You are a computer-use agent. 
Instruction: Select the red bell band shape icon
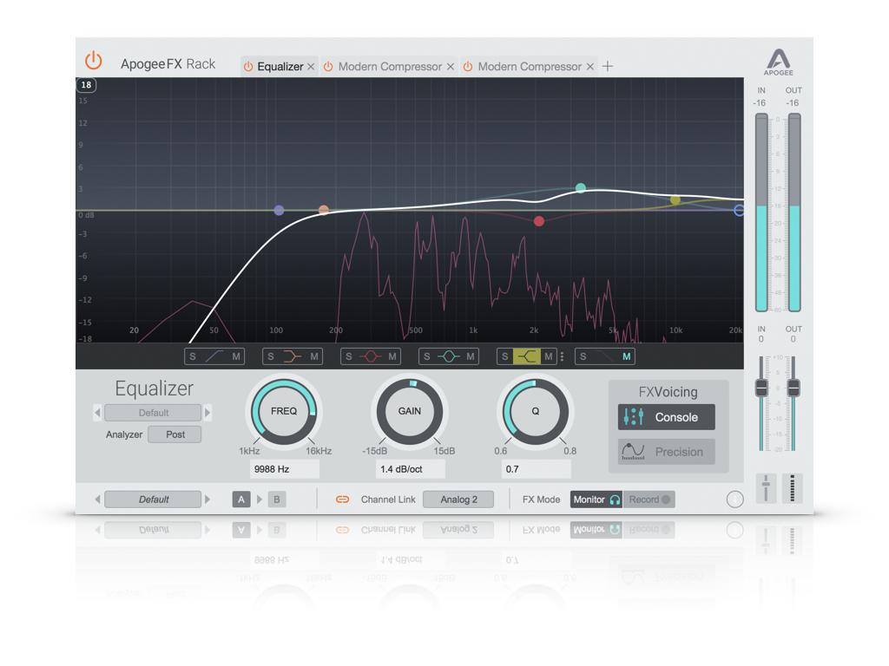[371, 356]
